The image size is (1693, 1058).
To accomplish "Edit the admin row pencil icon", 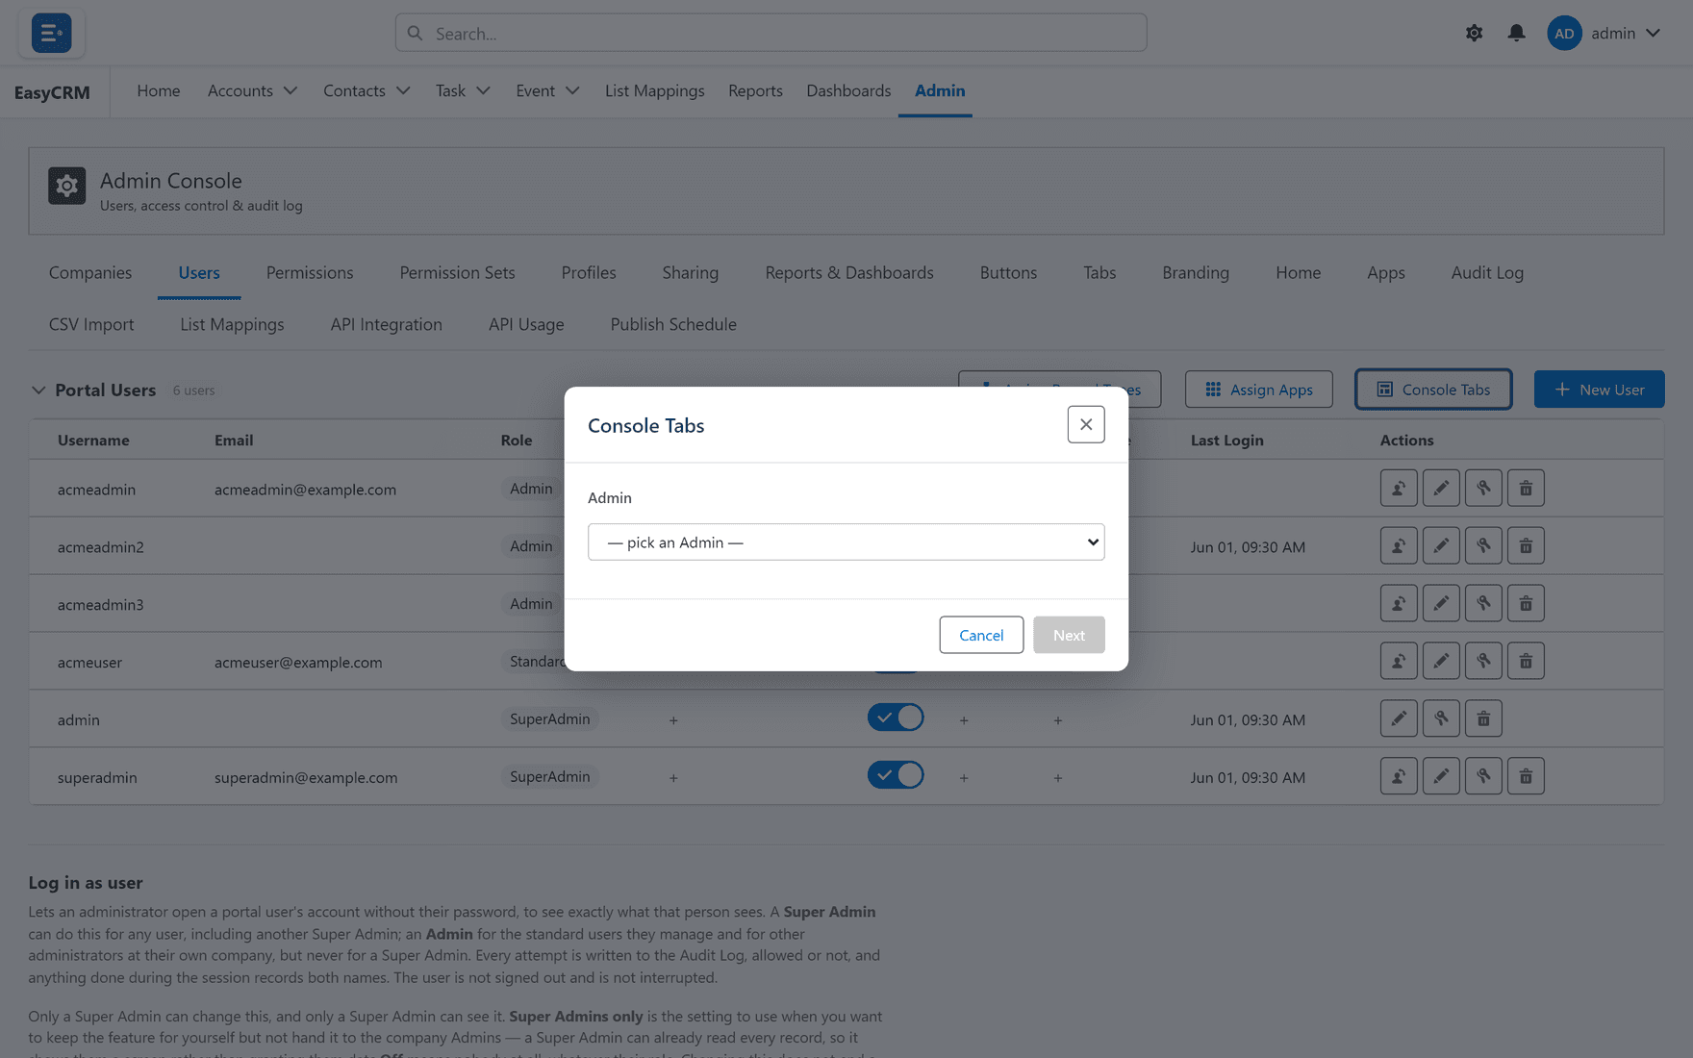I will point(1399,718).
